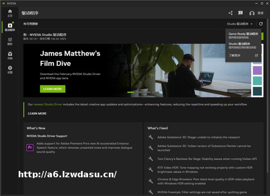Click the refresh drivers icon

point(261,24)
